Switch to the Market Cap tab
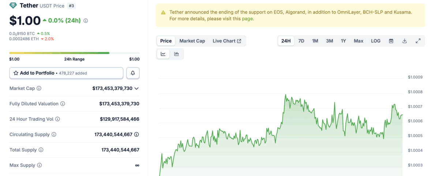The width and height of the screenshot is (439, 176). pos(192,41)
